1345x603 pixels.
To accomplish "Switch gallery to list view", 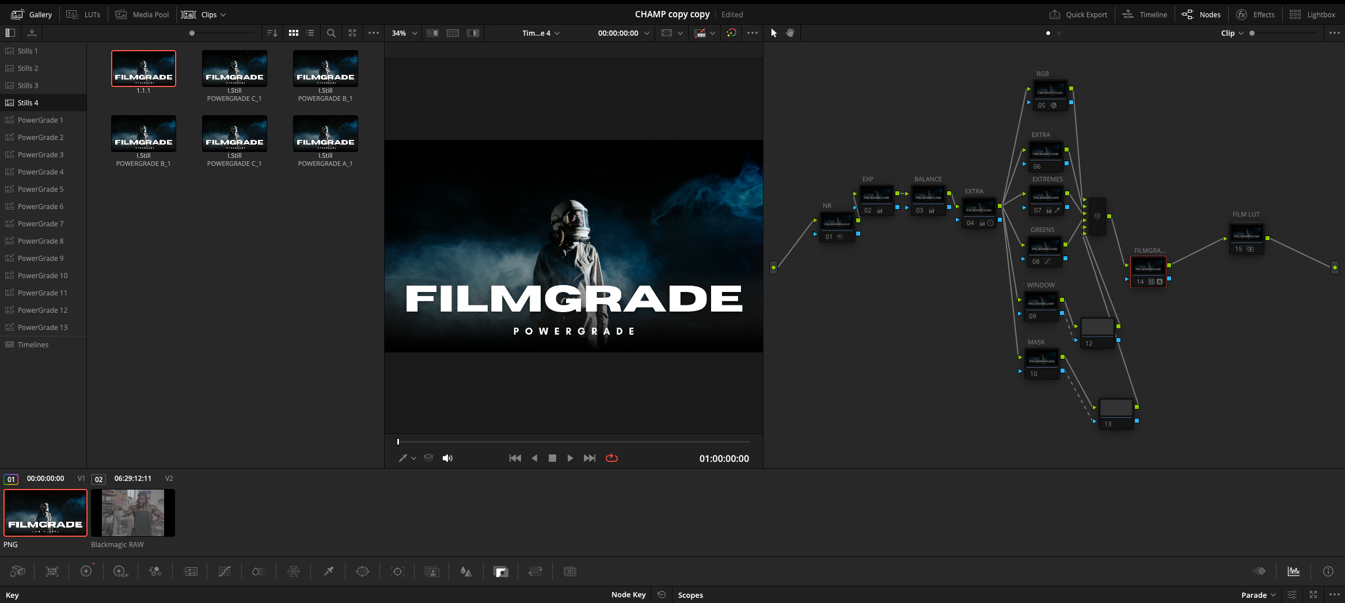I will click(310, 33).
